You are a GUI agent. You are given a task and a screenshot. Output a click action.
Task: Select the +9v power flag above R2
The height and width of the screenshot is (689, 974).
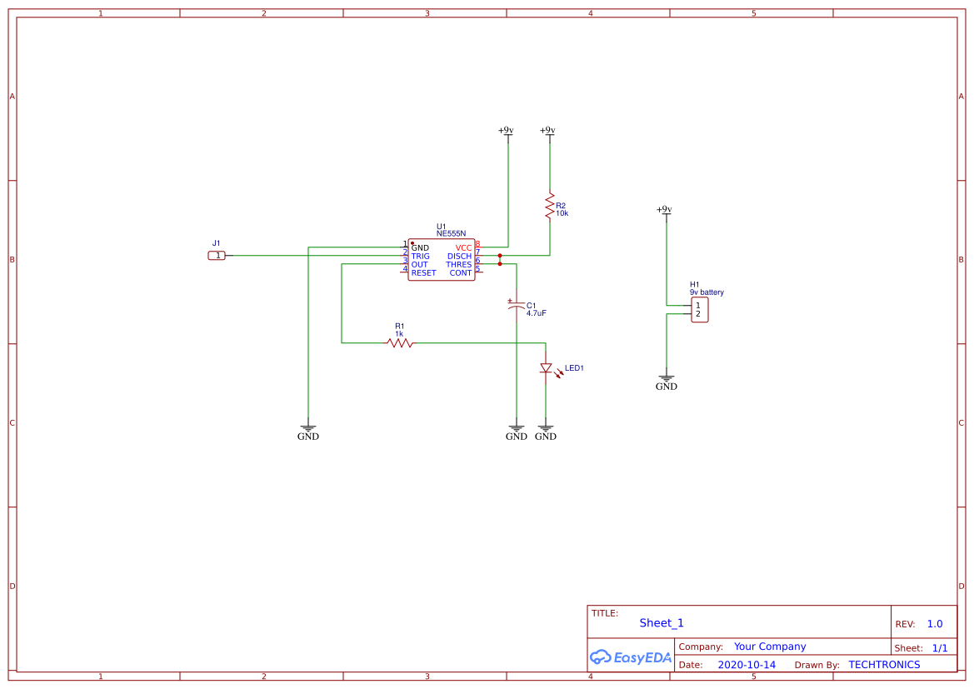(x=550, y=131)
